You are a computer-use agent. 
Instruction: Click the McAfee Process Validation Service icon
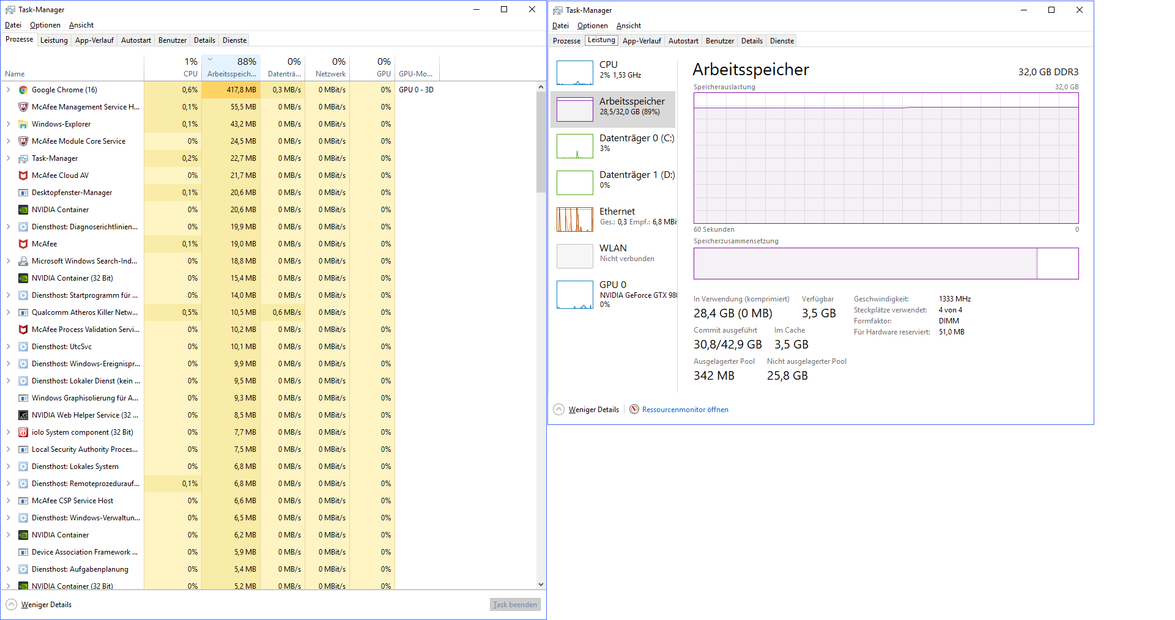coord(23,330)
